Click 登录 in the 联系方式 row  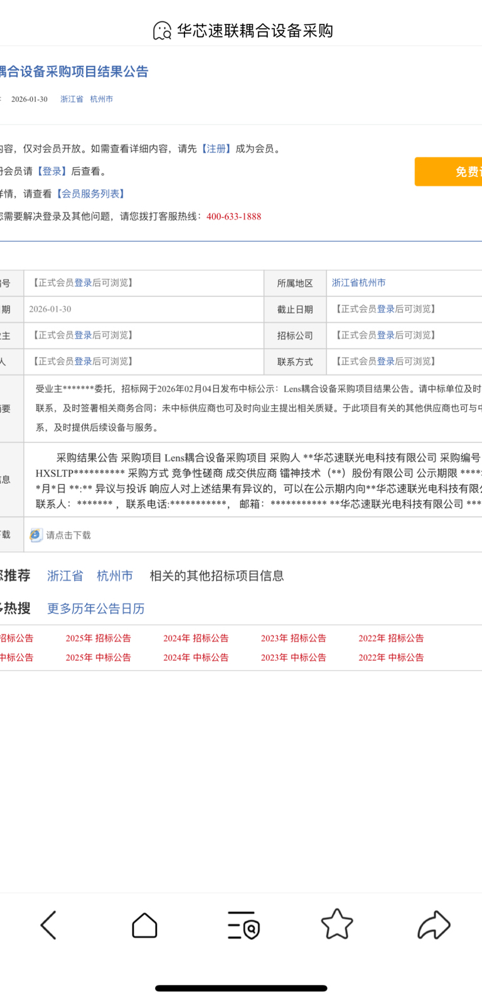click(x=386, y=361)
